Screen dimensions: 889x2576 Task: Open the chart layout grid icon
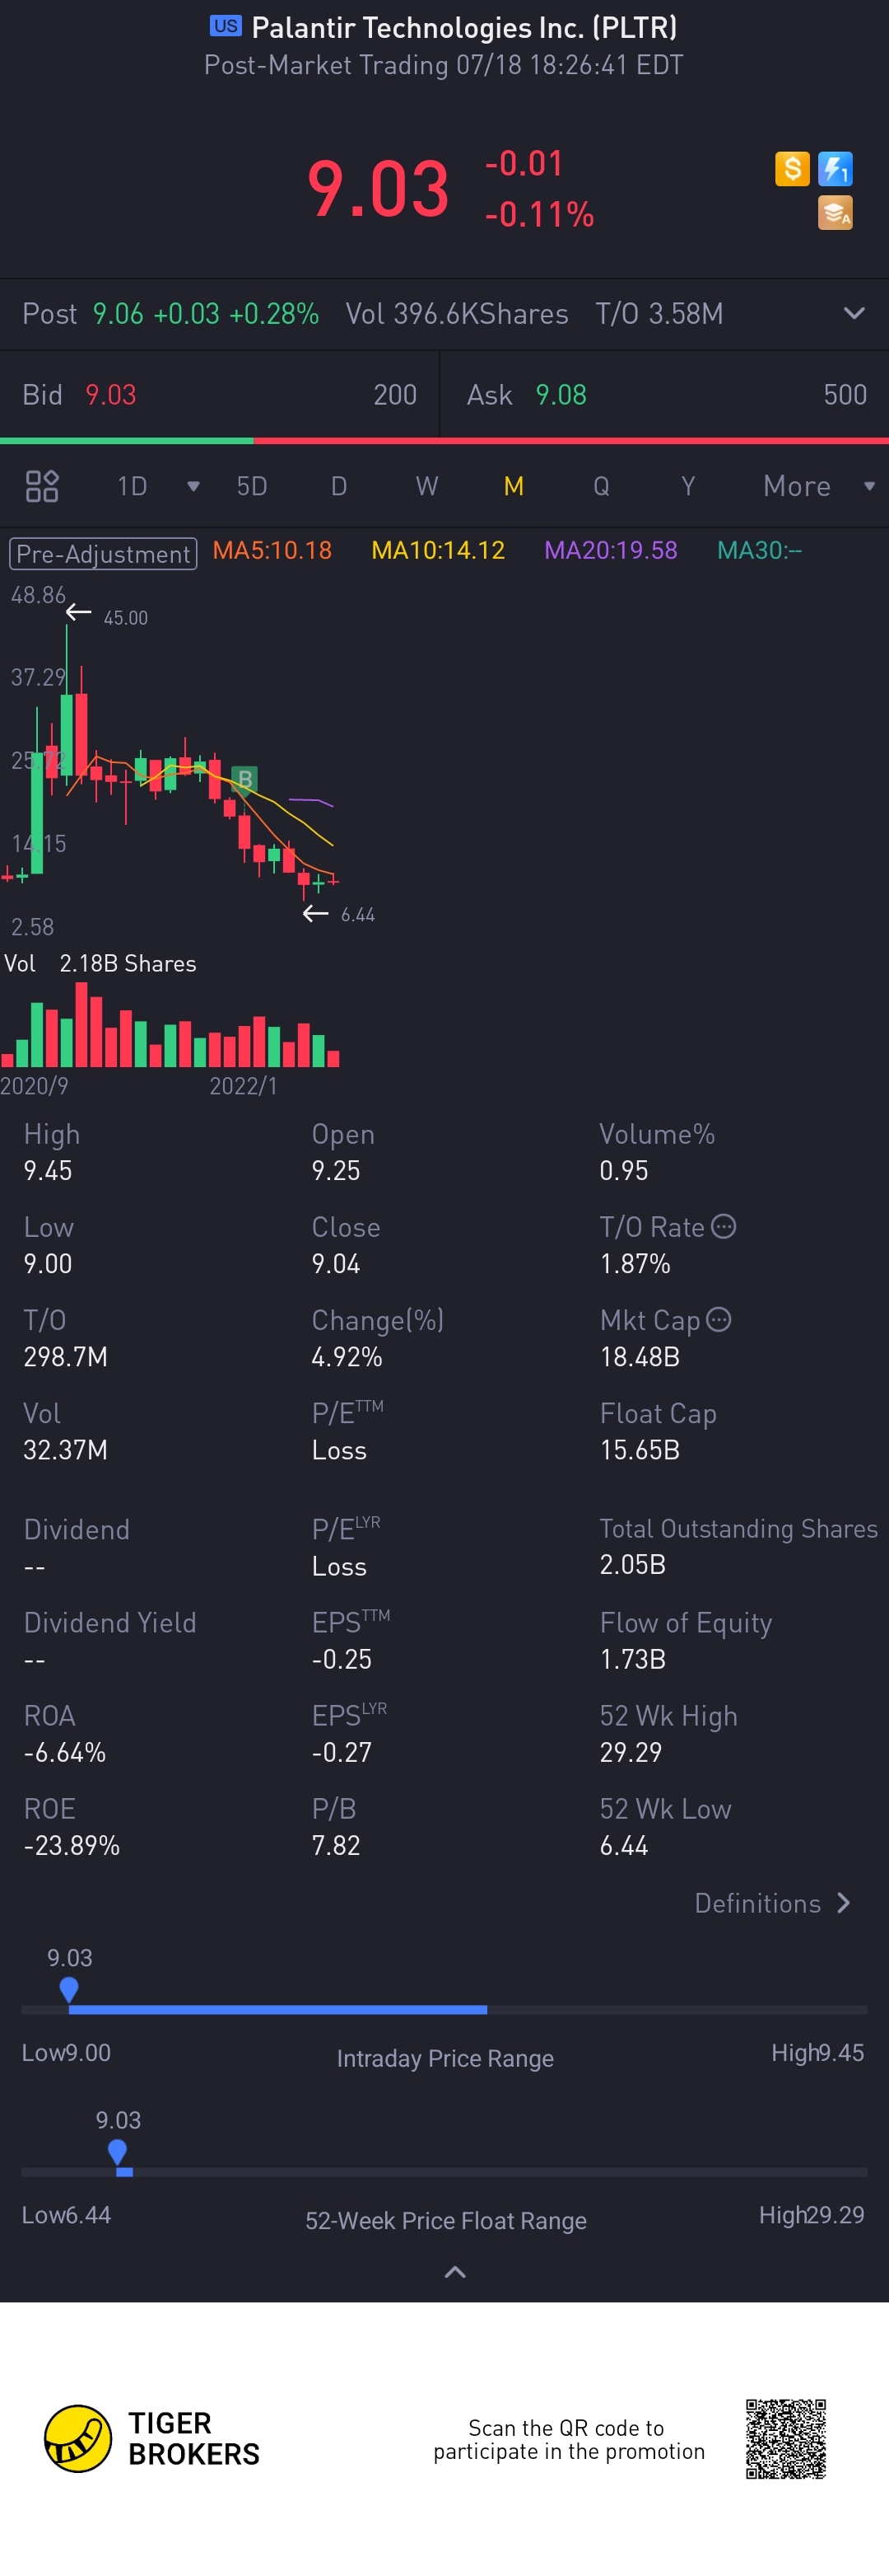pos(42,486)
